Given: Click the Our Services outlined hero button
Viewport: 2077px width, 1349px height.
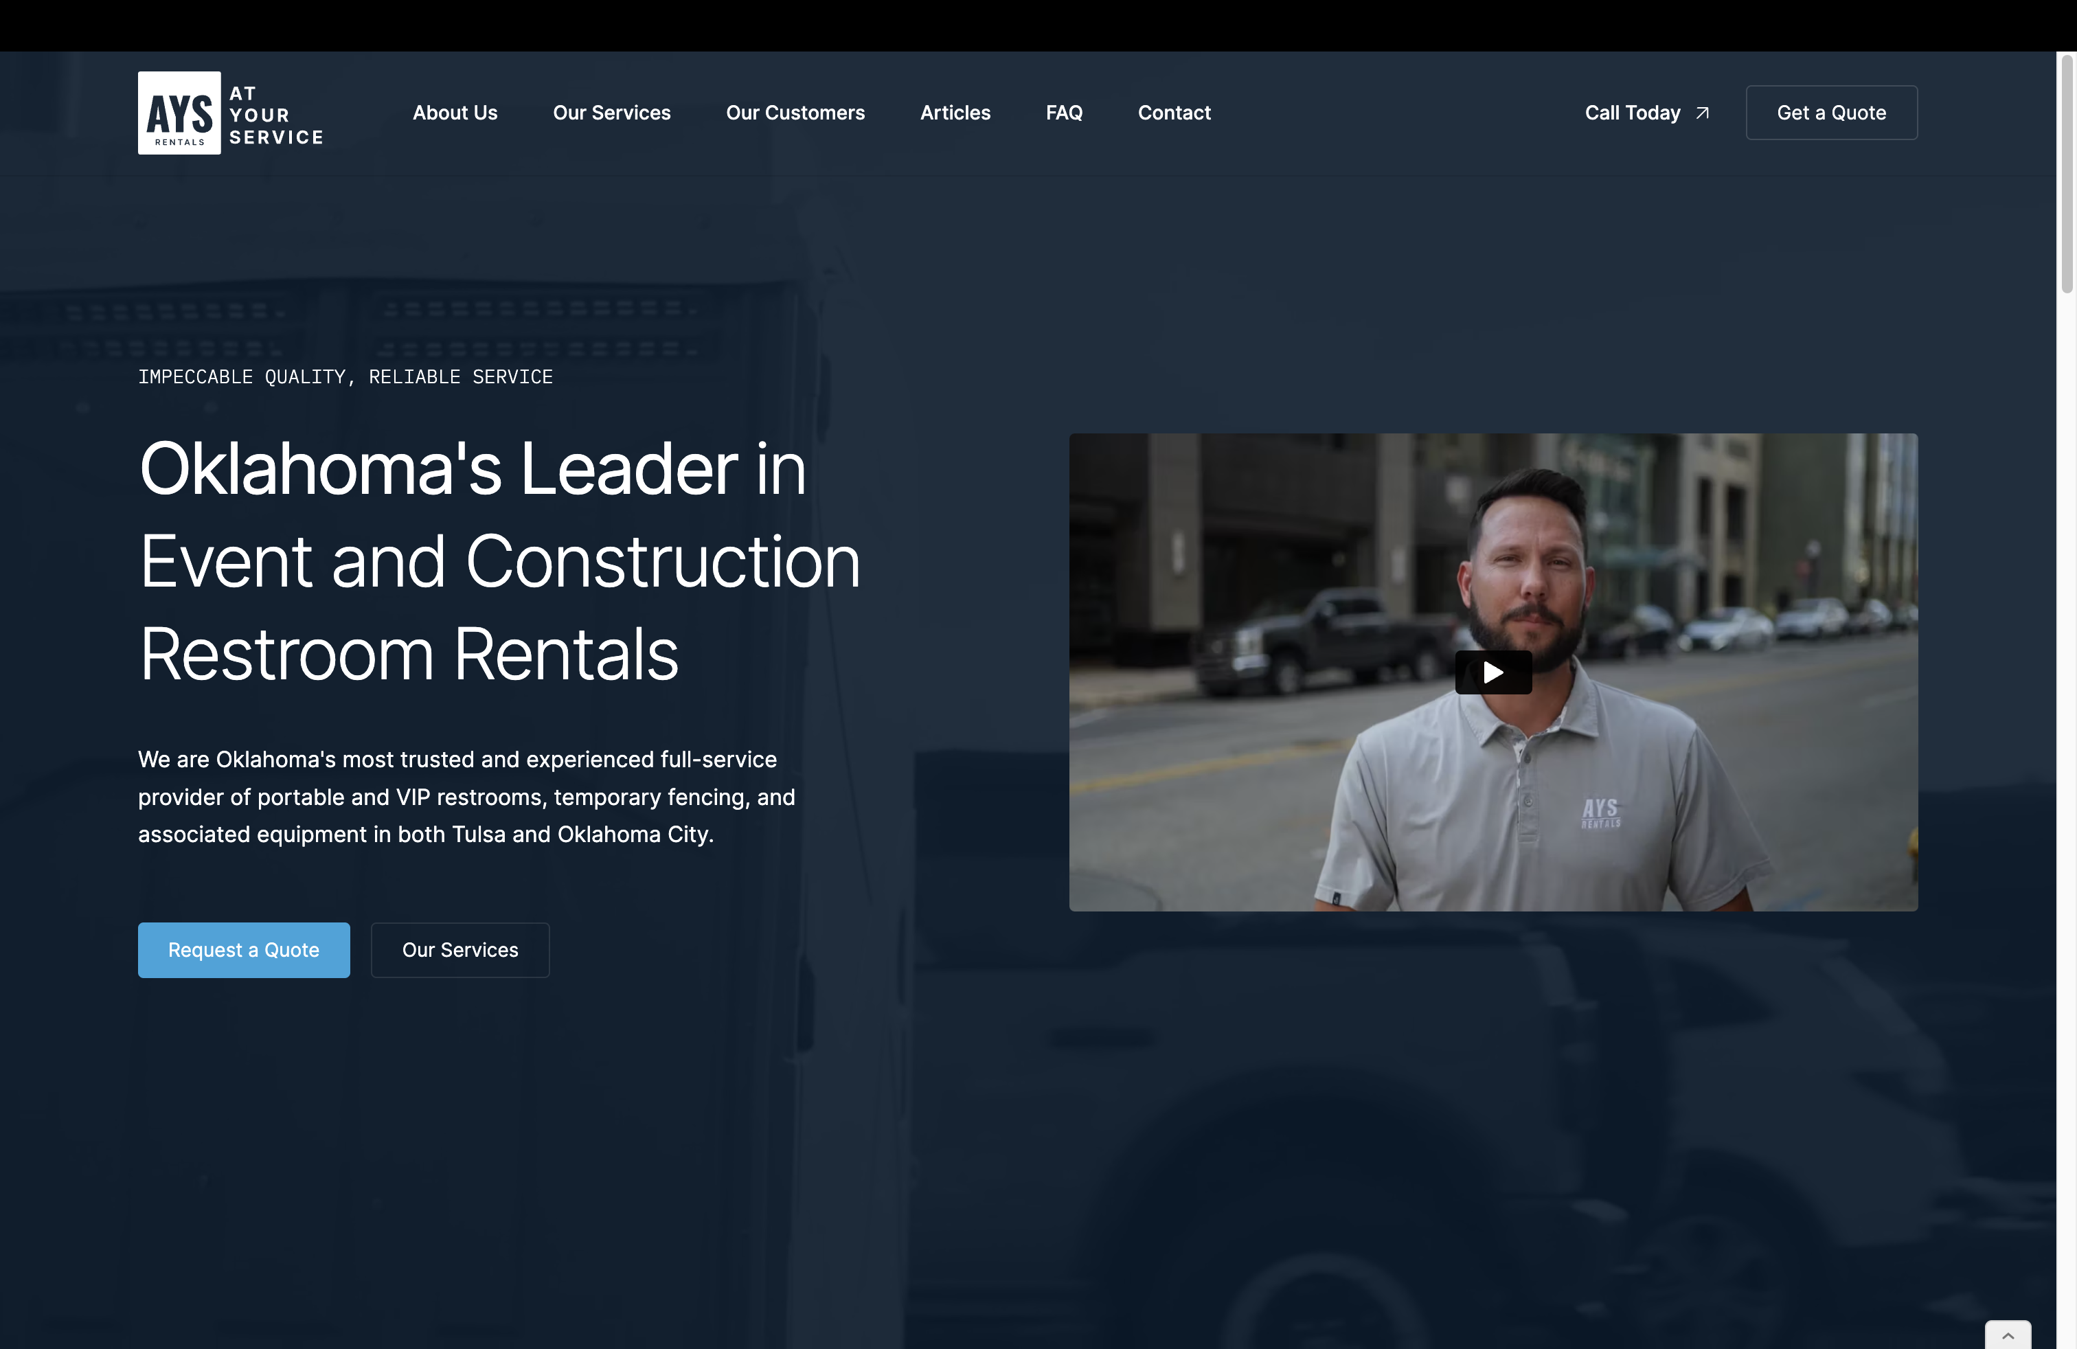Looking at the screenshot, I should [x=460, y=949].
